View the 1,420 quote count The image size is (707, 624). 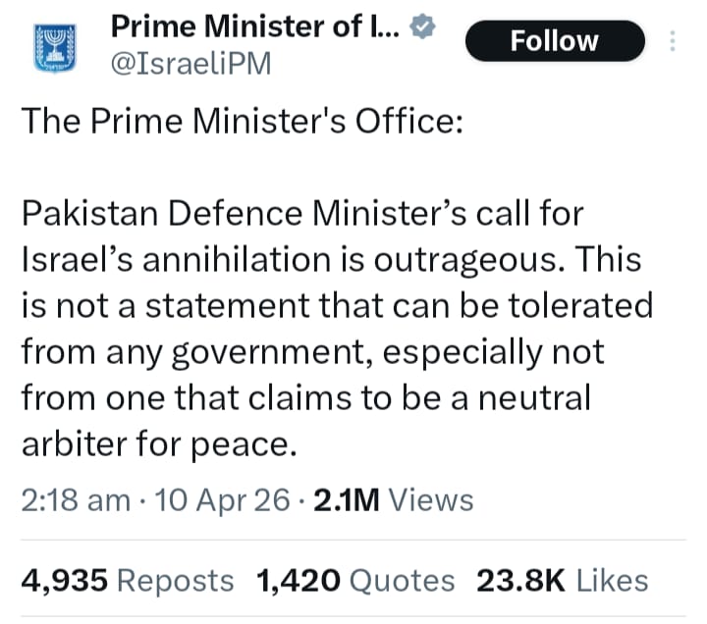(298, 580)
